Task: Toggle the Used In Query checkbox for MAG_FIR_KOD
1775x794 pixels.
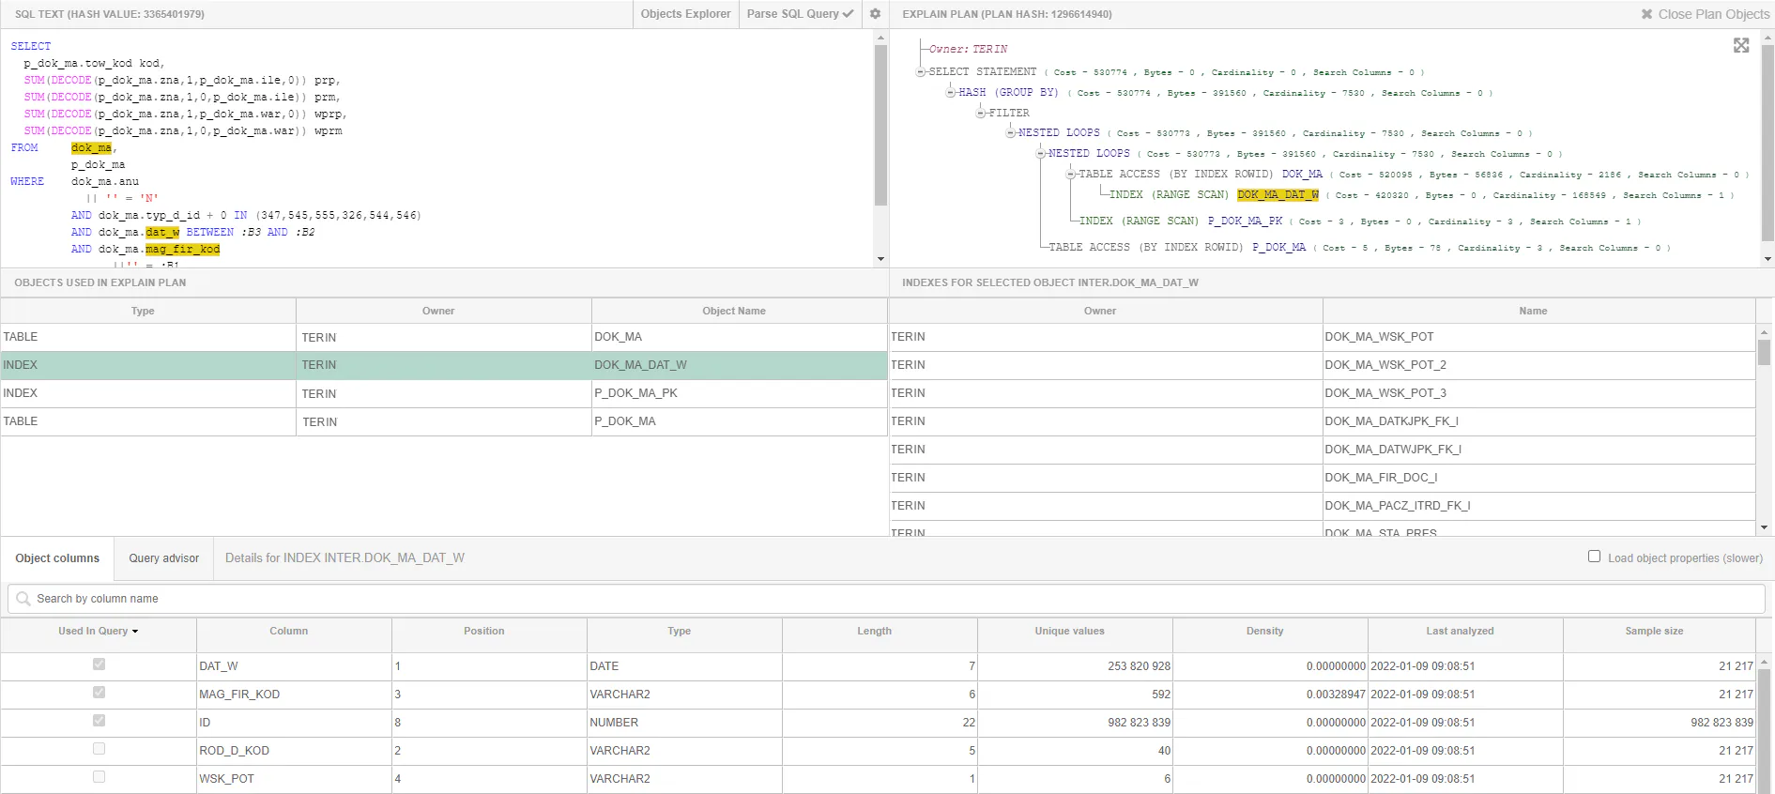Action: [99, 693]
